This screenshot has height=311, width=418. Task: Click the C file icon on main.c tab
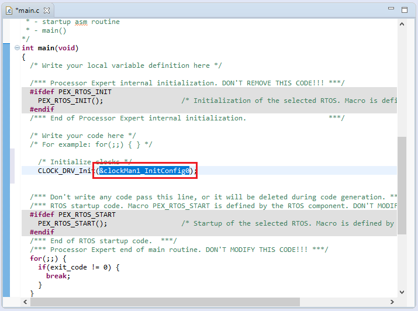pyautogui.click(x=9, y=11)
